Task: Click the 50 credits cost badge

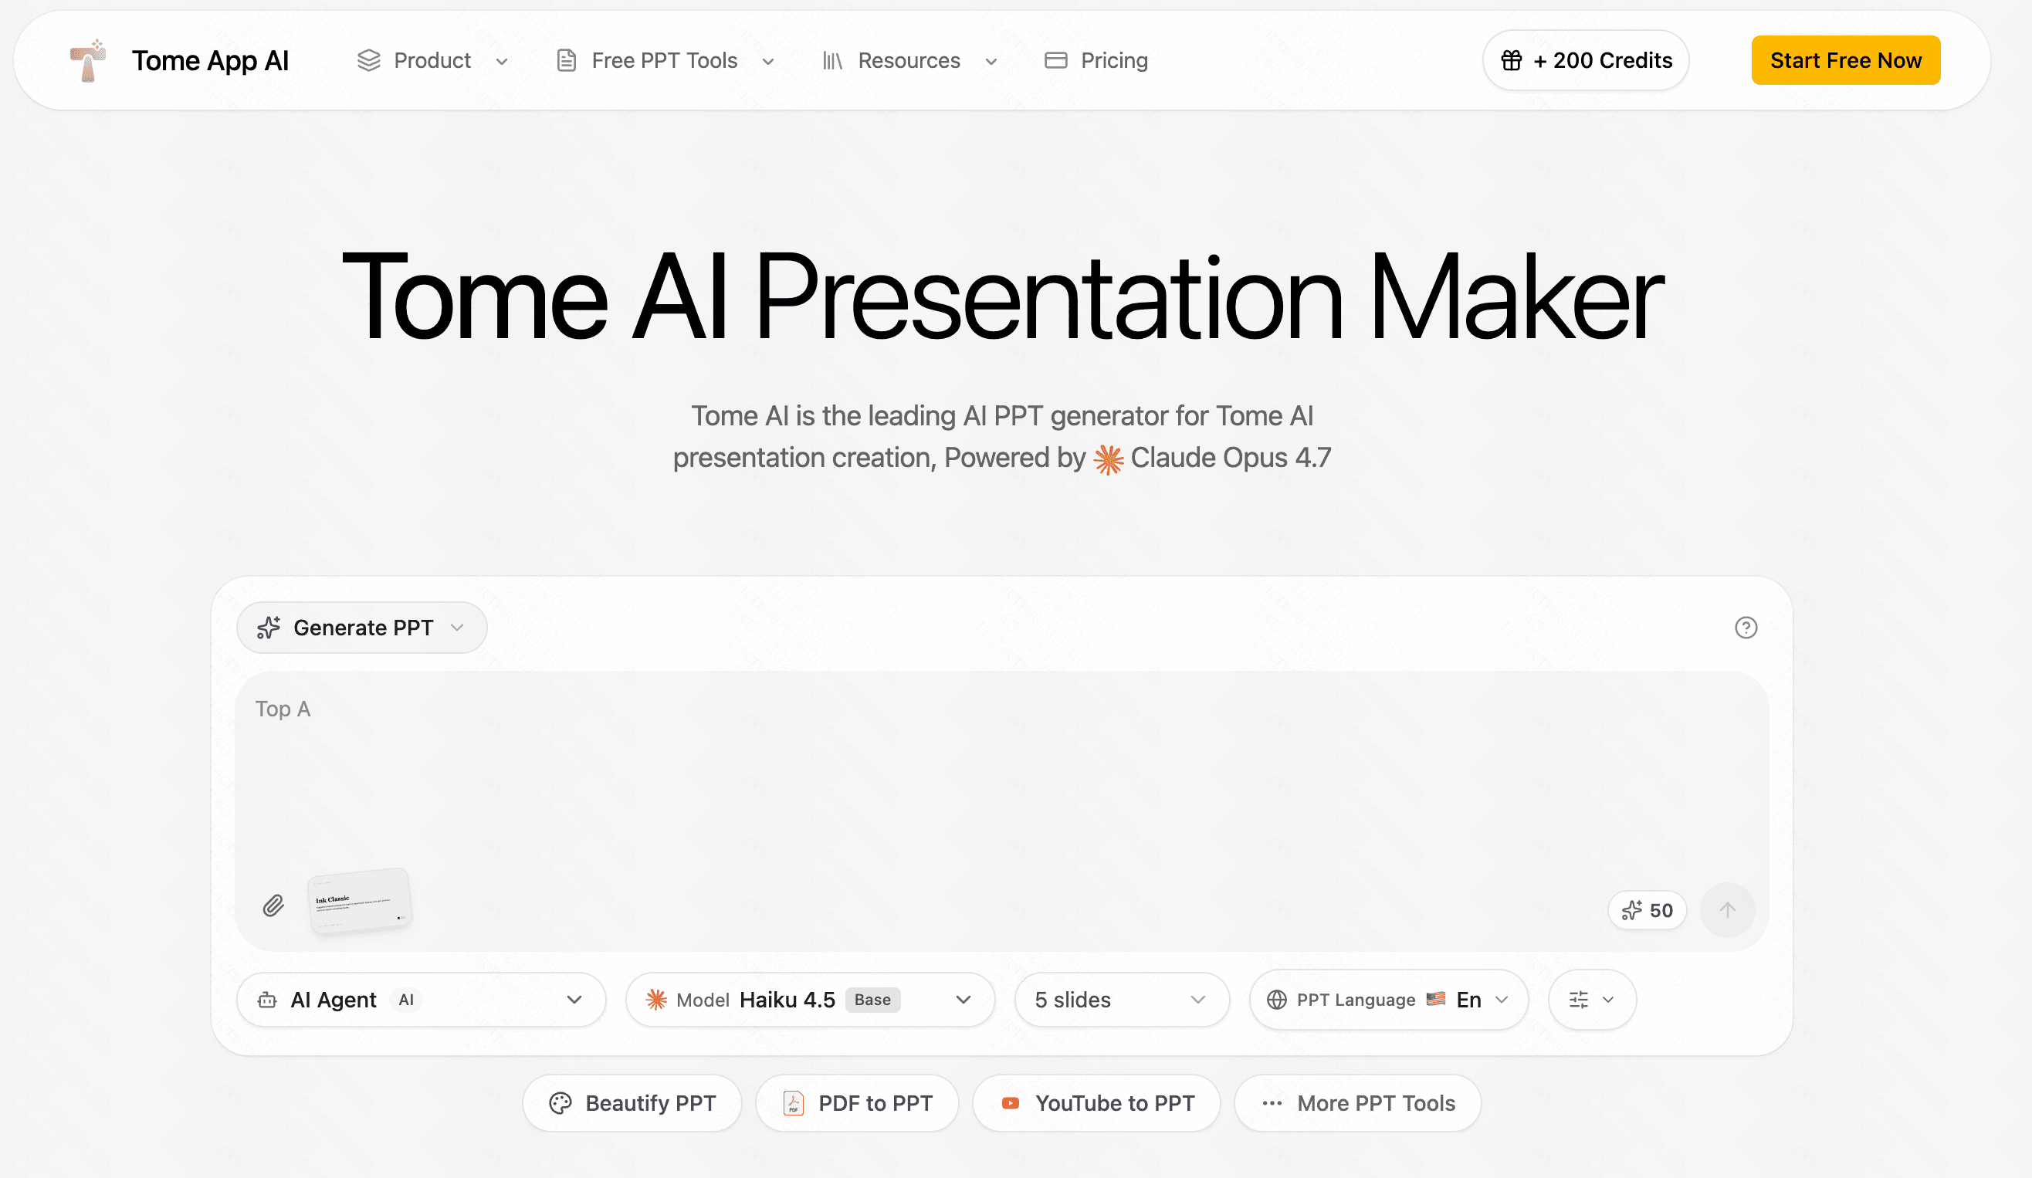Action: pyautogui.click(x=1647, y=910)
